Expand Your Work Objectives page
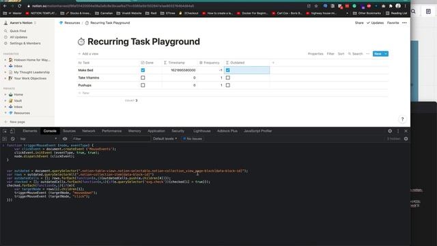Image resolution: width=437 pixels, height=246 pixels. click(x=5, y=79)
